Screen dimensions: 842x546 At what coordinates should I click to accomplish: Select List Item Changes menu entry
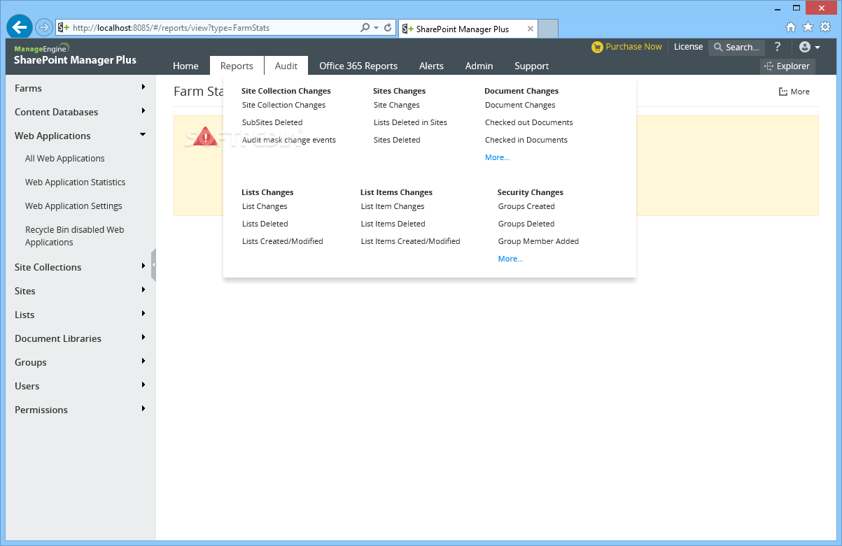click(393, 206)
